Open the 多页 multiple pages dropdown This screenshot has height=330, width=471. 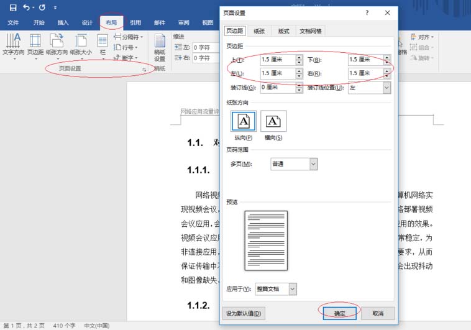[x=294, y=164]
